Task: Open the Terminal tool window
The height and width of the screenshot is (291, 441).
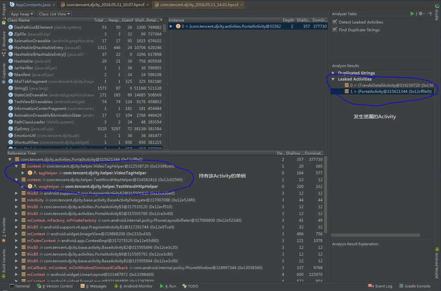Action: click(x=20, y=286)
